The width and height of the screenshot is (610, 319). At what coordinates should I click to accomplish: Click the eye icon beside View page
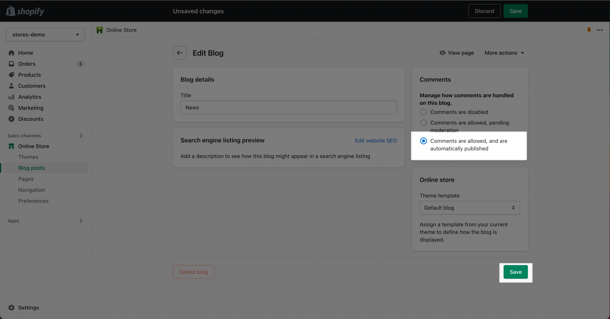(x=442, y=53)
